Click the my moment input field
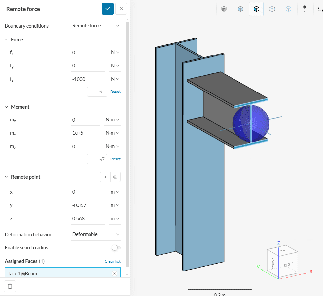Viewport: 323px width, 296px height. [x=85, y=133]
